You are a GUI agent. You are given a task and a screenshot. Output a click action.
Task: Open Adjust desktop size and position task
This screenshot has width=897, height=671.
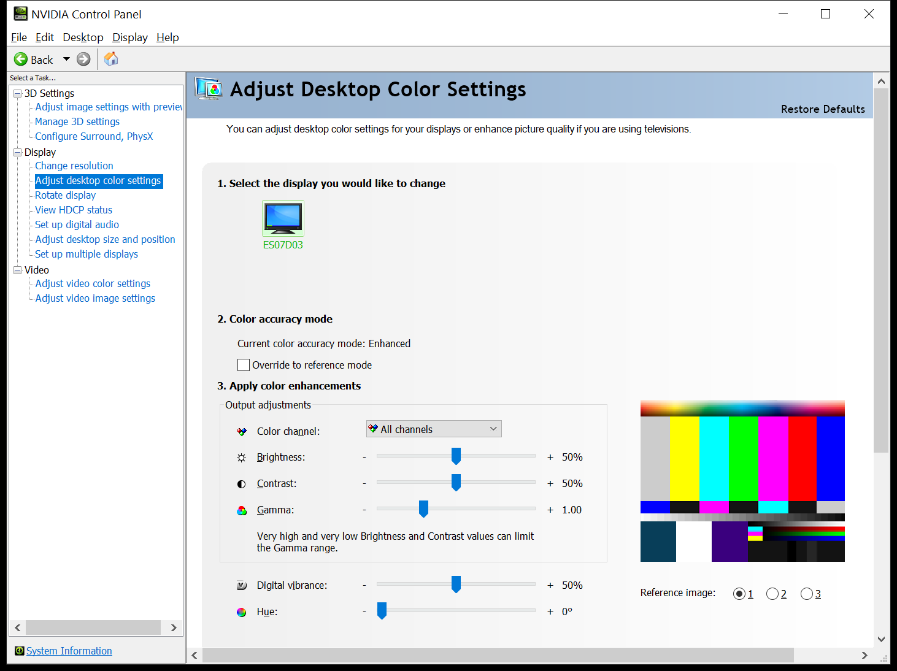point(105,239)
